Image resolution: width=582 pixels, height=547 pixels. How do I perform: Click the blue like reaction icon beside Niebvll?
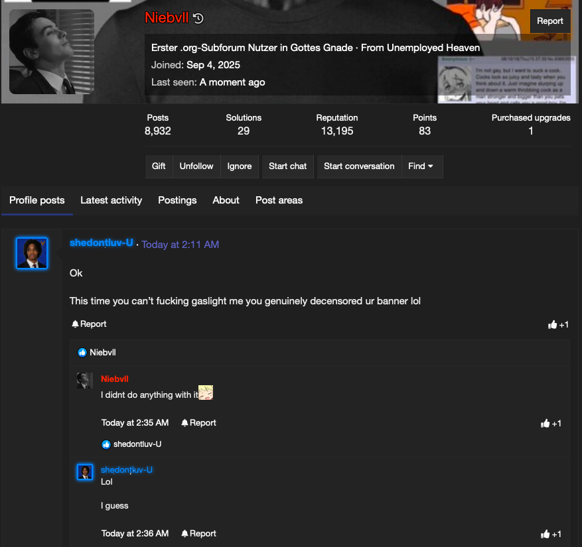click(82, 352)
